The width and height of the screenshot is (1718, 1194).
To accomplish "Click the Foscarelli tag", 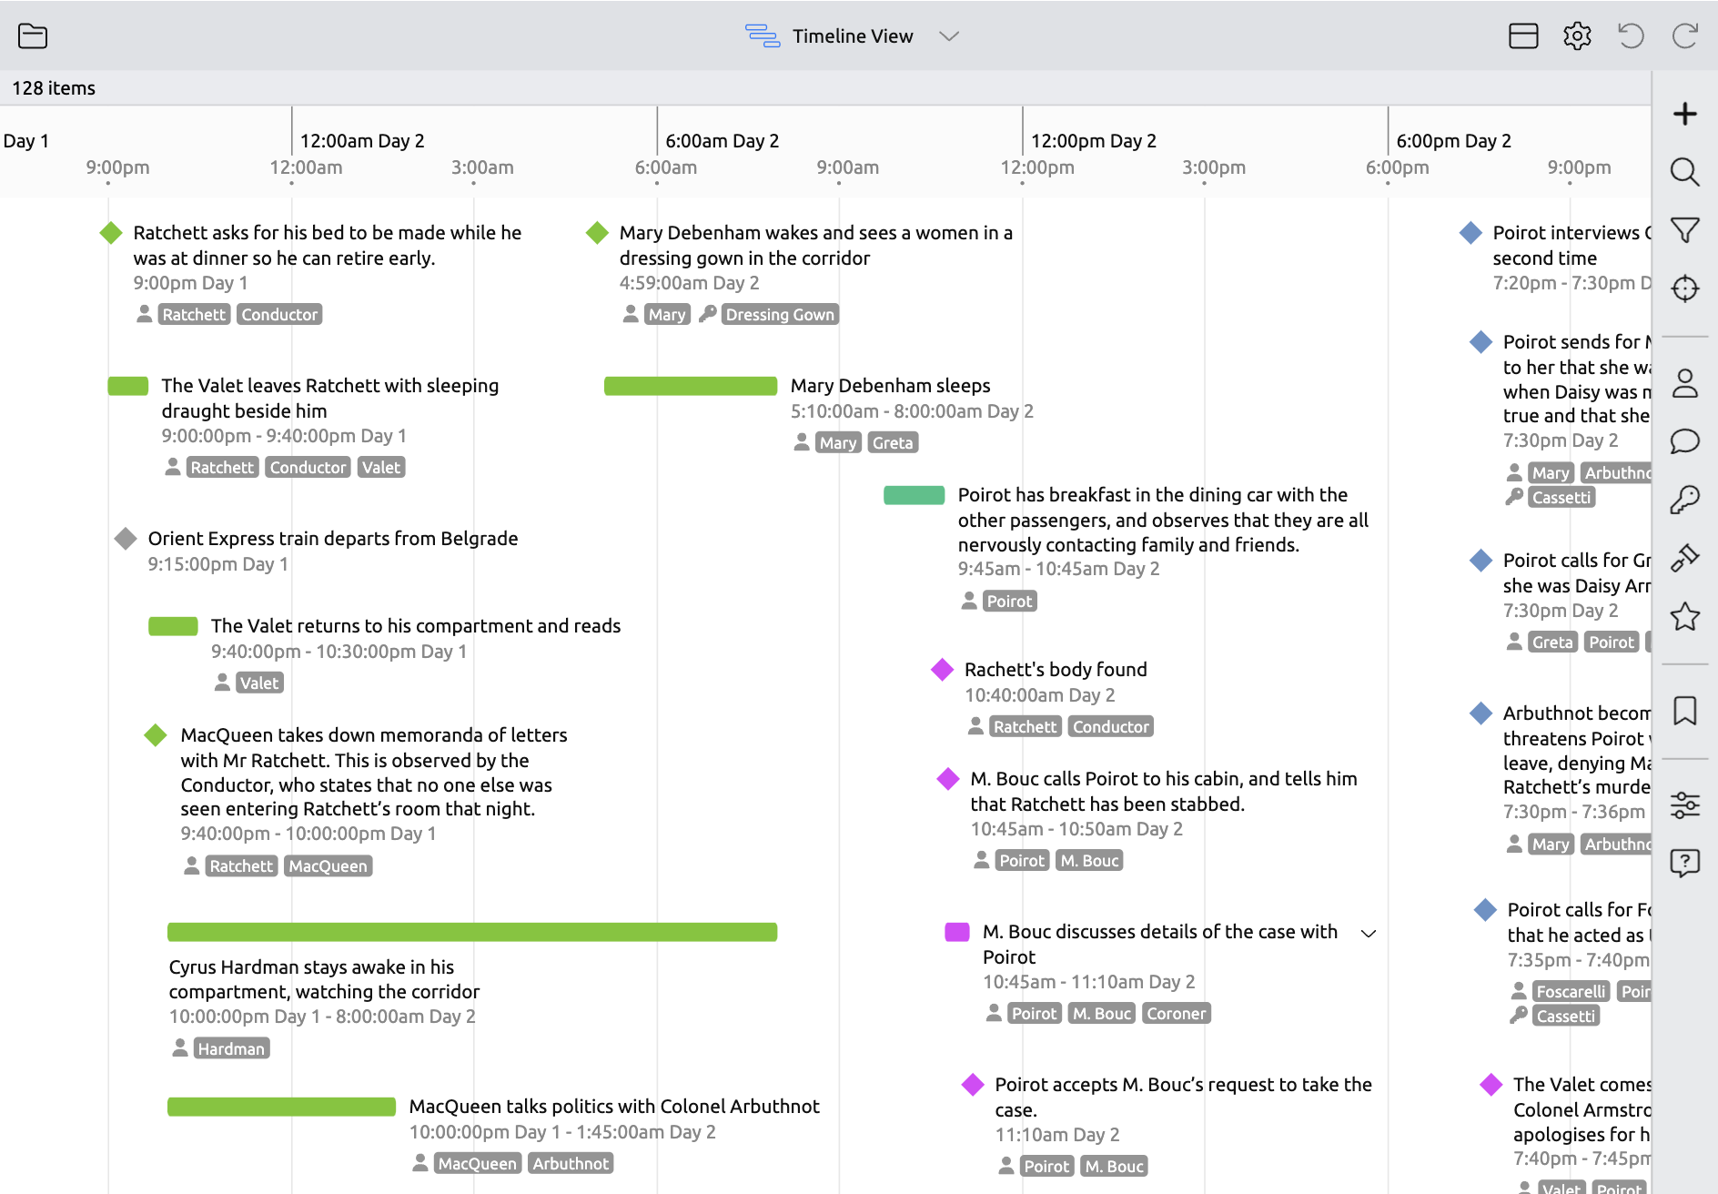I will pos(1571,992).
